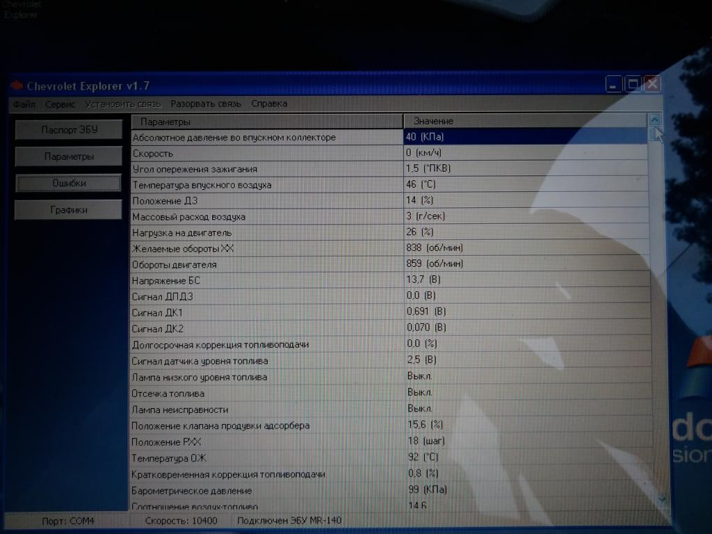Screen dimensions: 712x534
Task: Click scrollbar up arrow in parameters list
Action: [x=654, y=120]
